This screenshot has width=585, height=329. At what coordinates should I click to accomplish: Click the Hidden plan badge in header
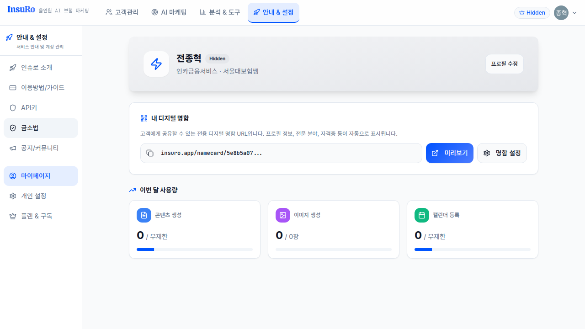[x=532, y=13]
